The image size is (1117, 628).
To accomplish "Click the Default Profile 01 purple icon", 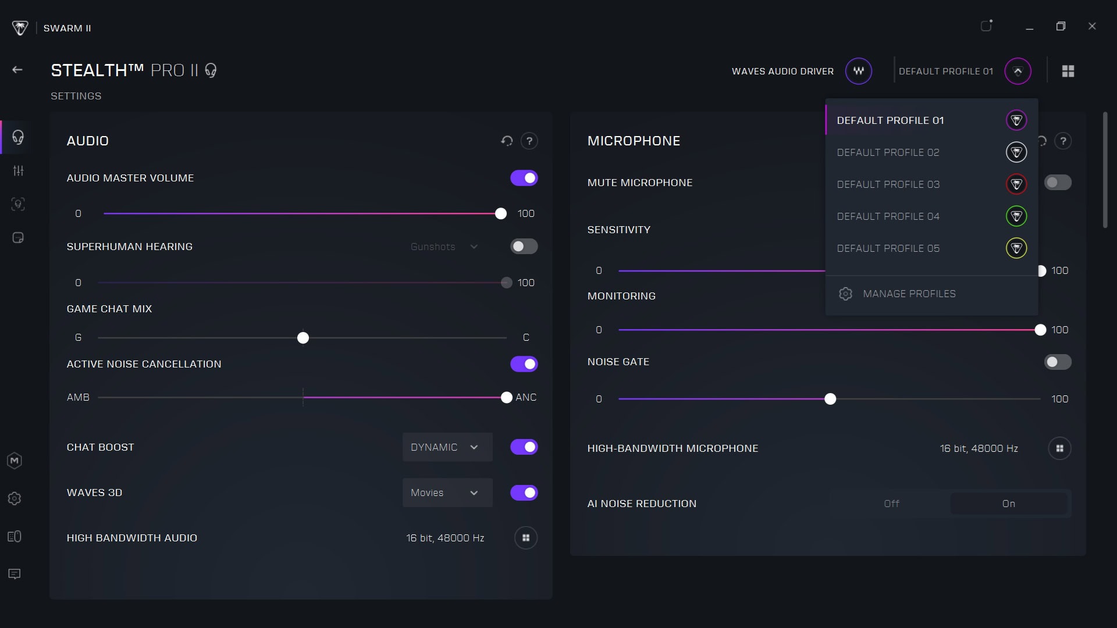I will point(1016,120).
